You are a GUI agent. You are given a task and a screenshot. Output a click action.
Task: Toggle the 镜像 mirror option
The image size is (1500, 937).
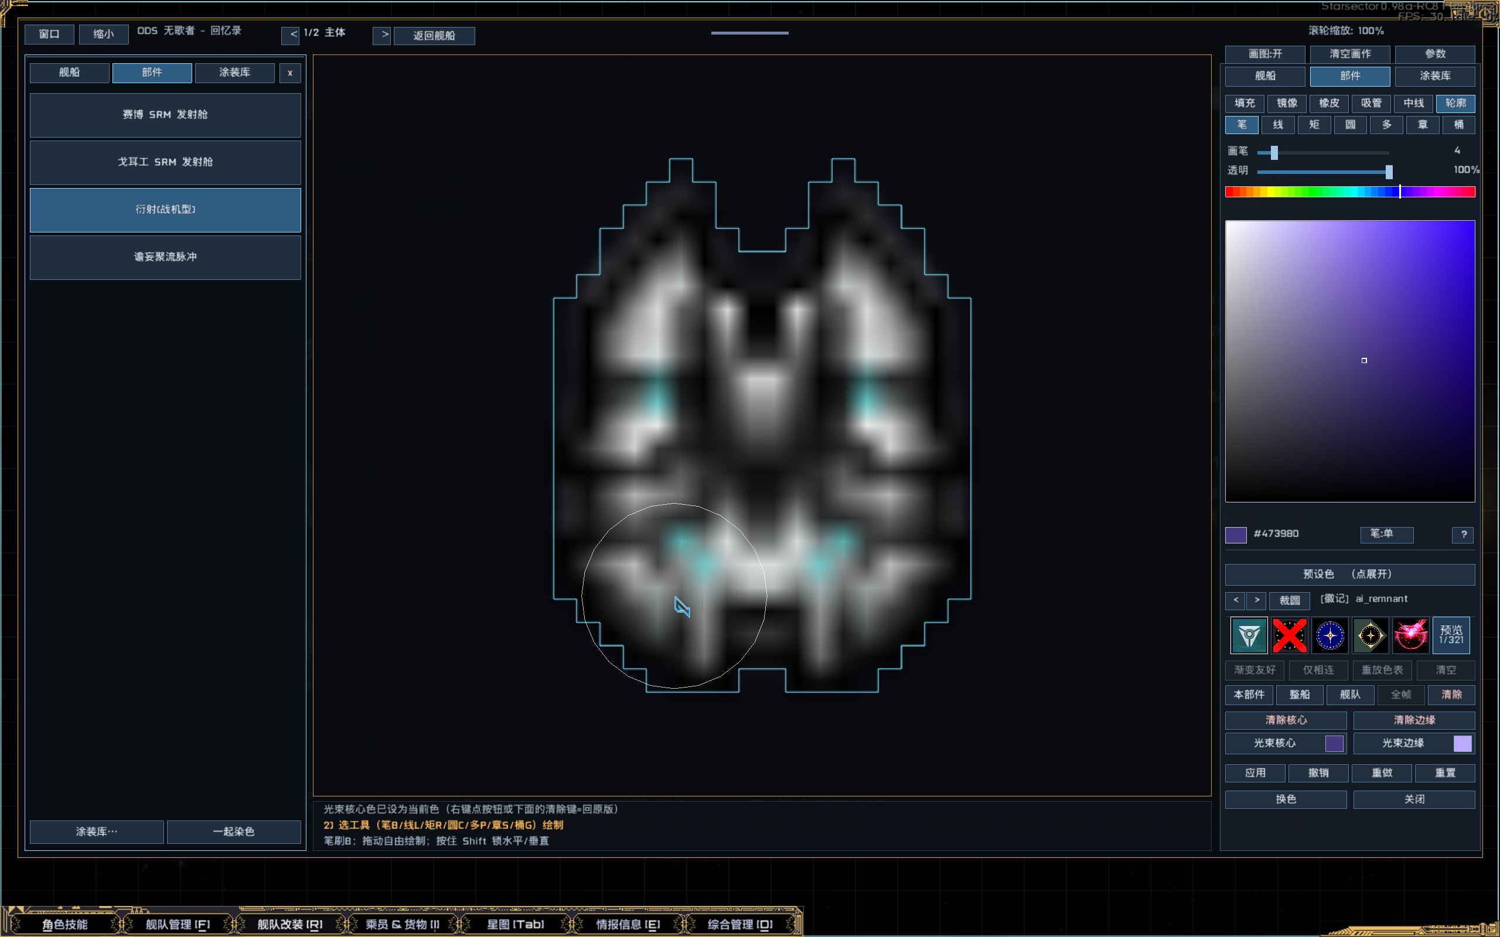(1287, 103)
